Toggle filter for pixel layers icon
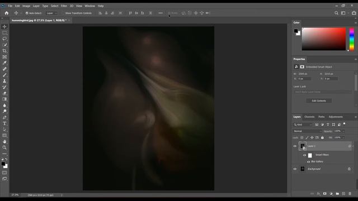The width and height of the screenshot is (358, 201). coord(317,125)
